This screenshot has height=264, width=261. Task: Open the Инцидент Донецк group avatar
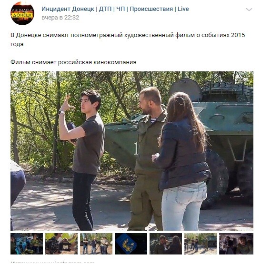pos(22,13)
